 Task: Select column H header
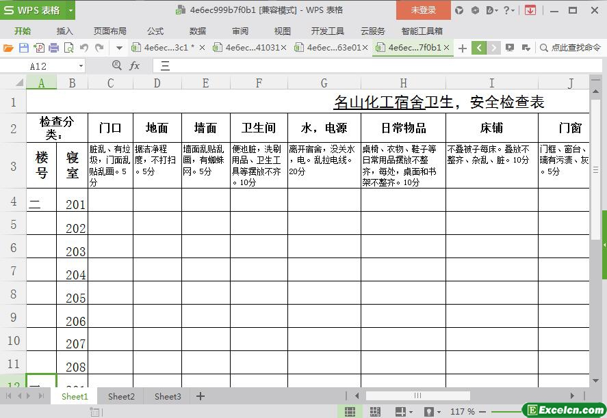(403, 83)
